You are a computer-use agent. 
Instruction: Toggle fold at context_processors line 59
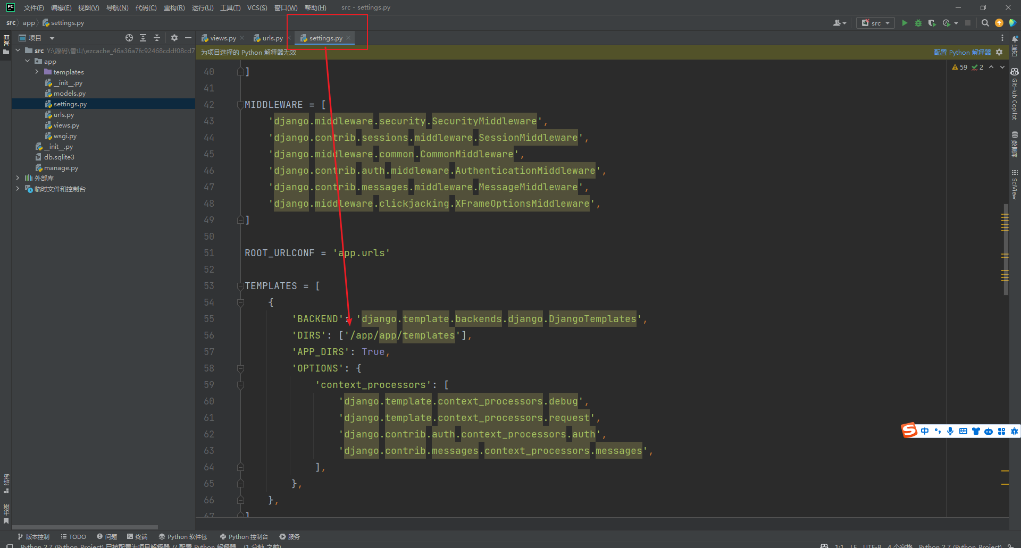[x=240, y=385]
